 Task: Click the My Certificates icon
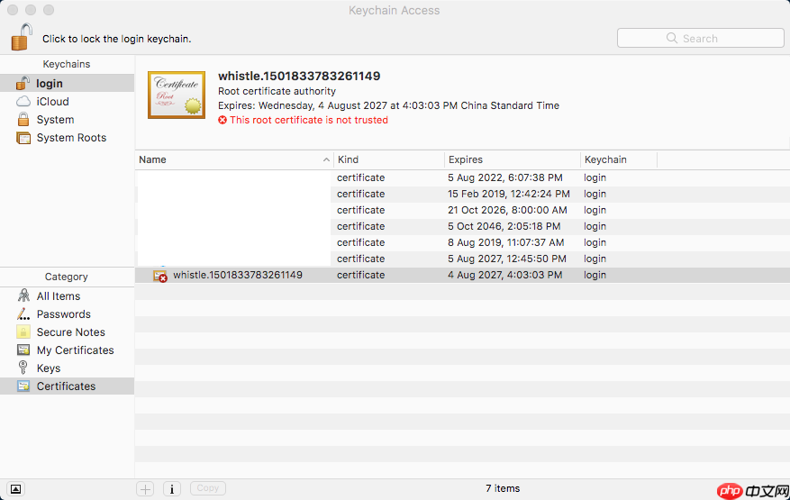tap(23, 350)
